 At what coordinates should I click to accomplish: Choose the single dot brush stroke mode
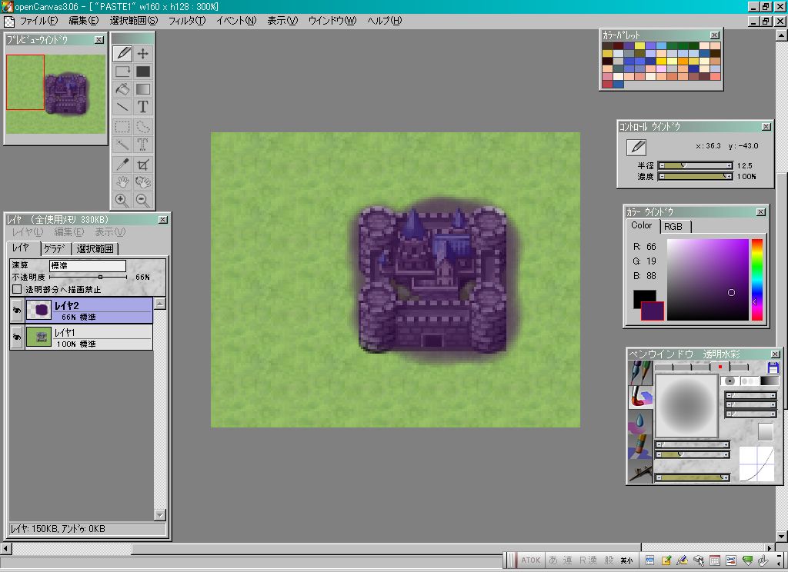[x=730, y=381]
